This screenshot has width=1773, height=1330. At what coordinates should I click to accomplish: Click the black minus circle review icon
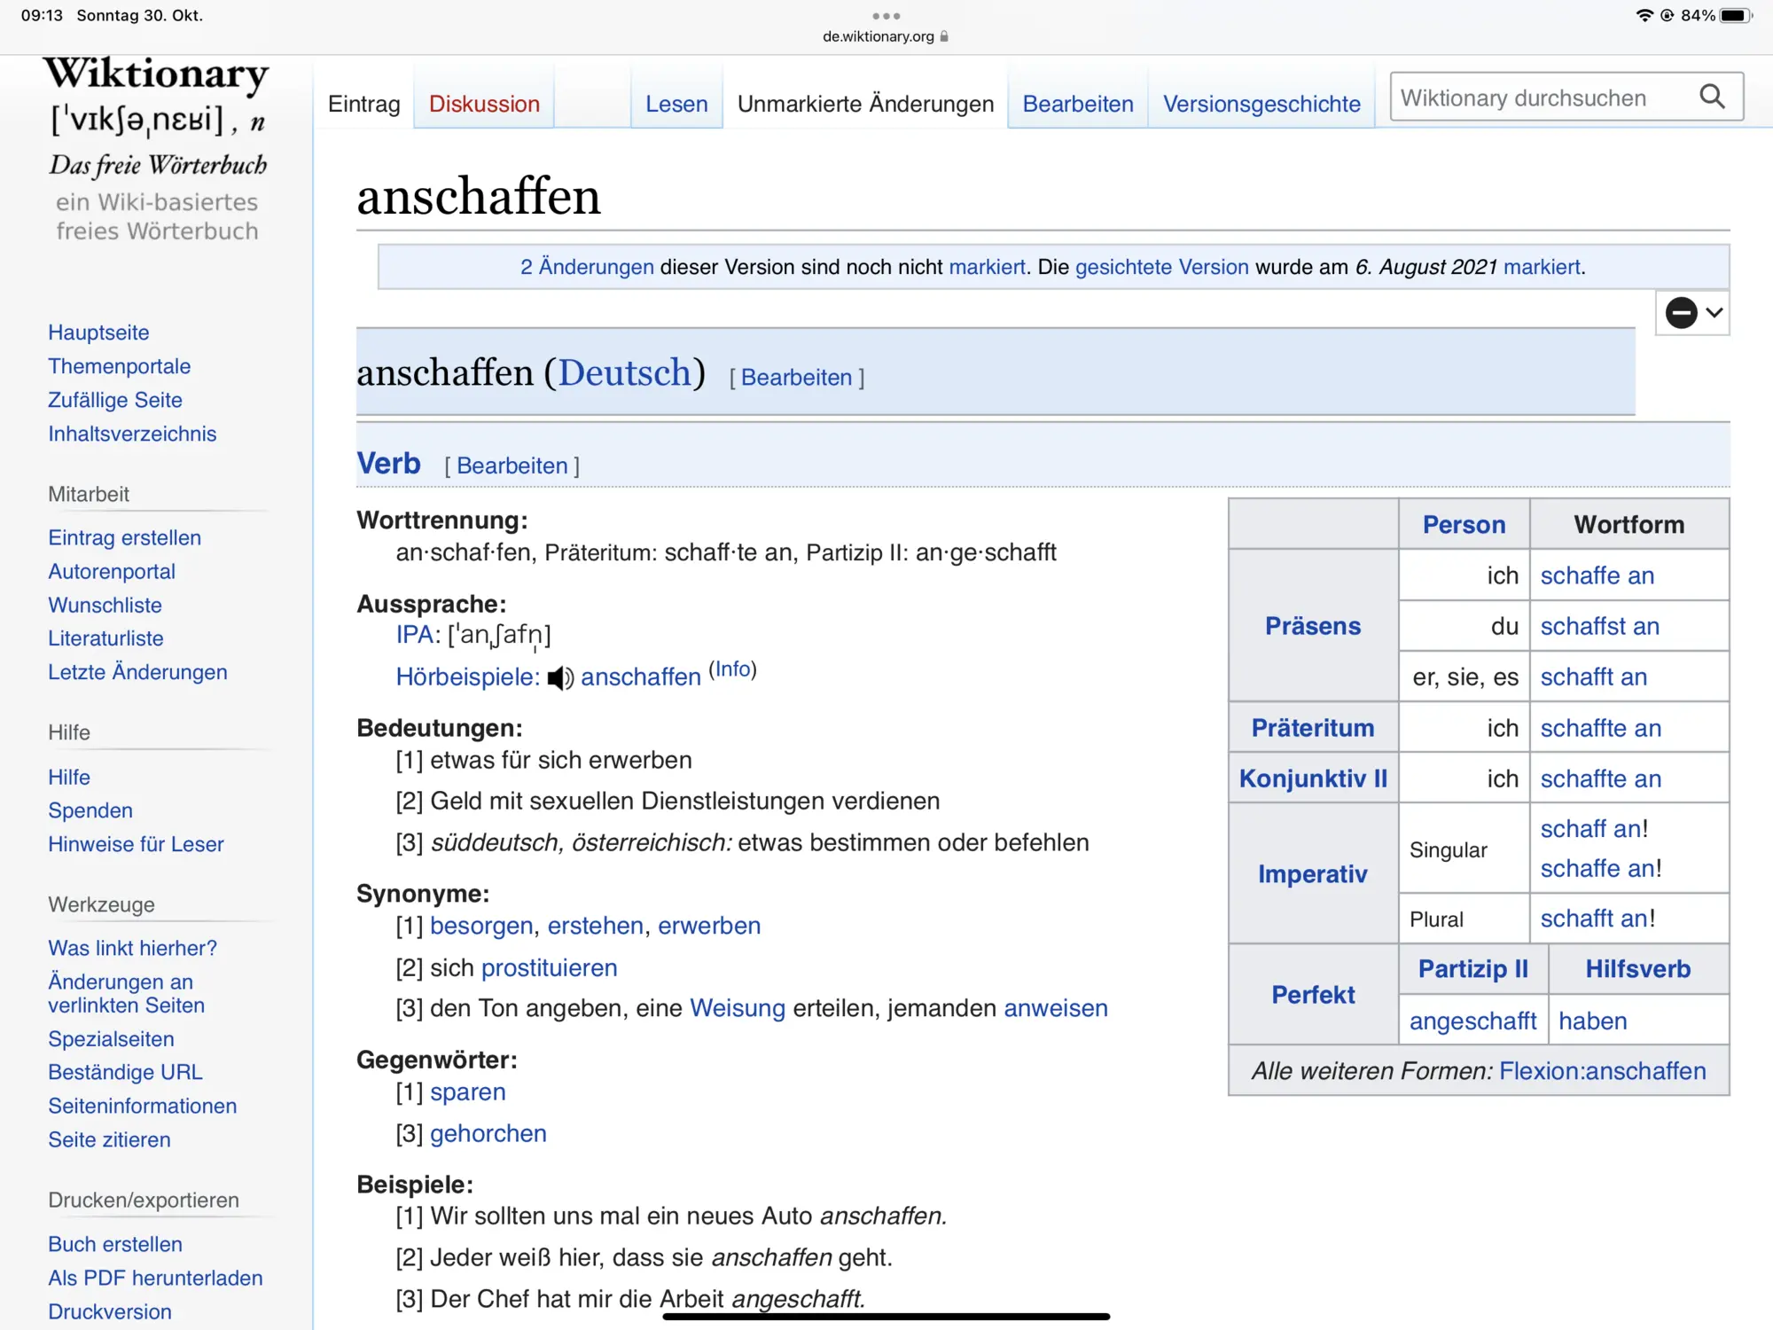1681,312
